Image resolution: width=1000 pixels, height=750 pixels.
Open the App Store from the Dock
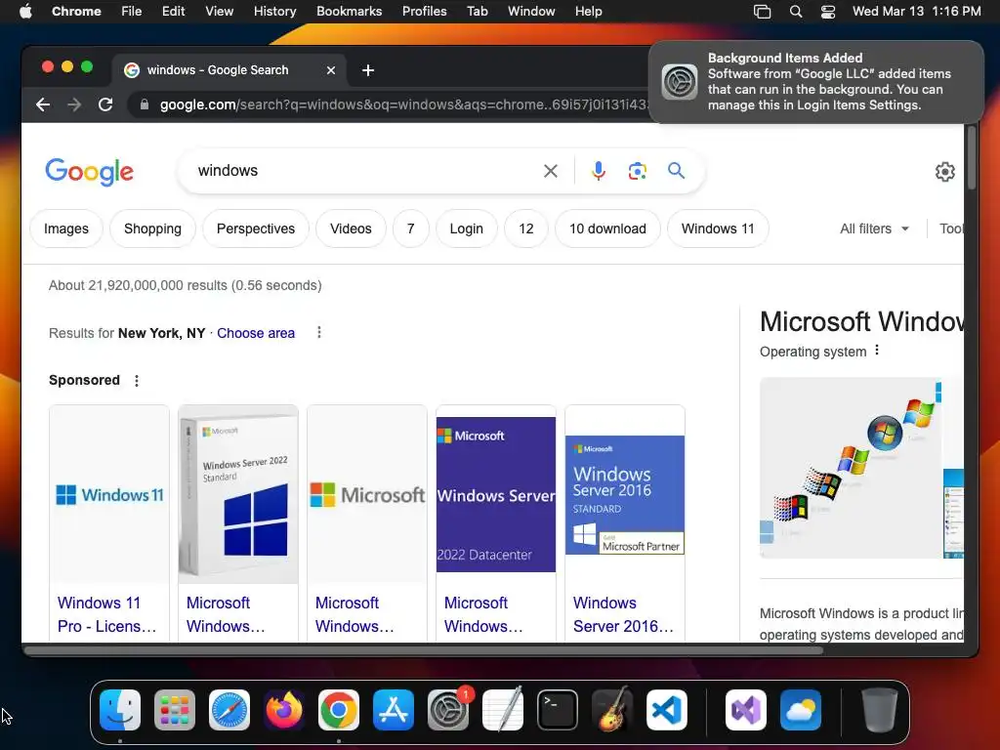(394, 710)
